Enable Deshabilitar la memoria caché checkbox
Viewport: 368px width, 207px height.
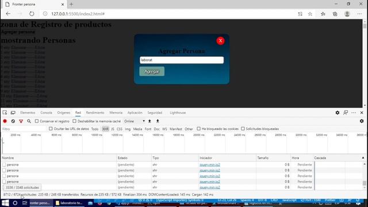pos(74,121)
